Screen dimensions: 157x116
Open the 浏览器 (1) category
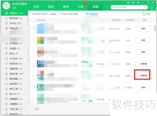13,48
